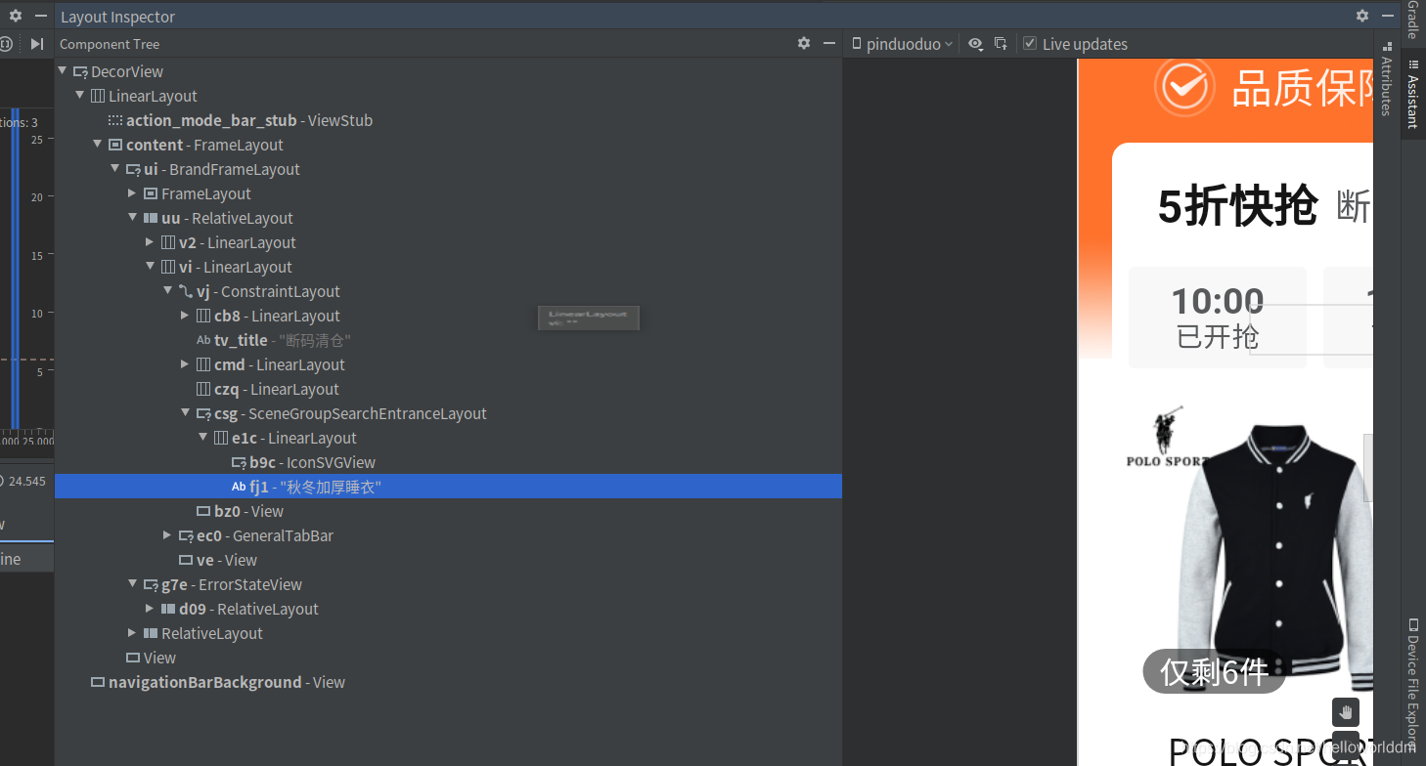Image resolution: width=1426 pixels, height=766 pixels.
Task: Open the View Options eye menu
Action: coord(975,44)
